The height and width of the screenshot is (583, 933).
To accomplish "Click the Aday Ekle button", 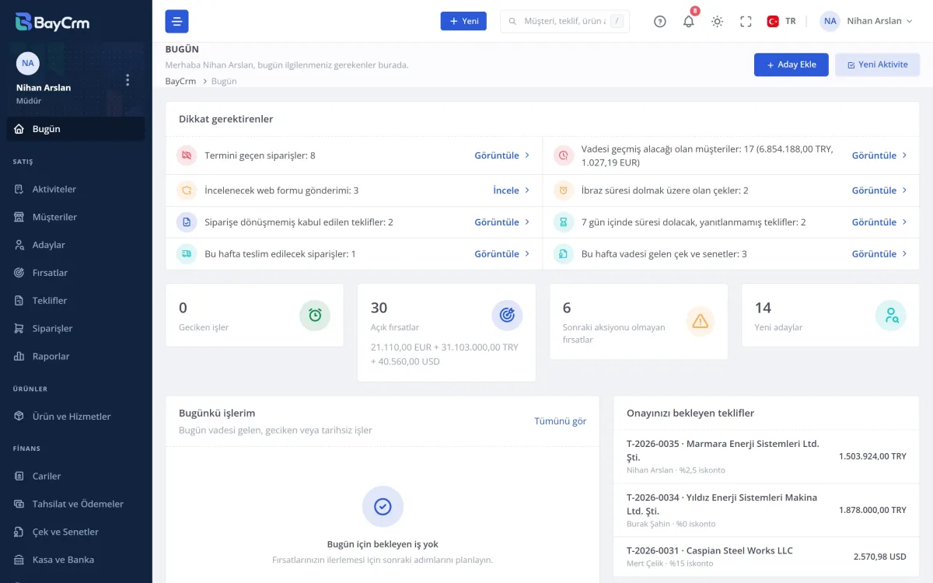I will point(791,65).
